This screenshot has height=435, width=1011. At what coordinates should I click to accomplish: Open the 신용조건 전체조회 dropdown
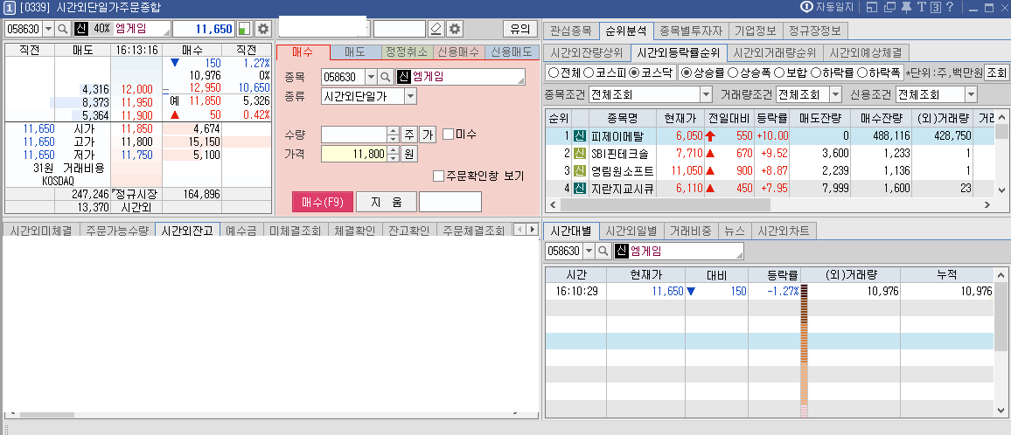pos(971,94)
